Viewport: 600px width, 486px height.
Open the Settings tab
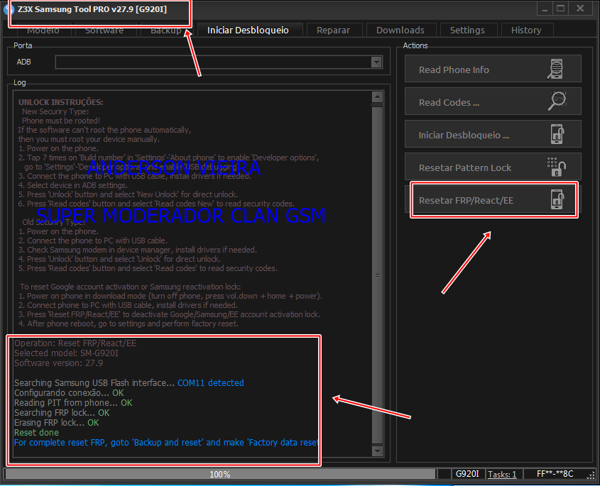click(467, 31)
